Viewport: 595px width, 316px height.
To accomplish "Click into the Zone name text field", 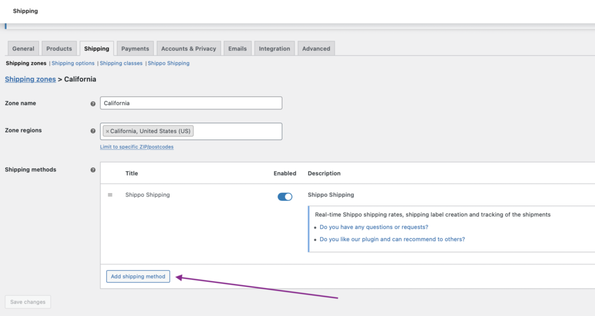I will point(191,103).
